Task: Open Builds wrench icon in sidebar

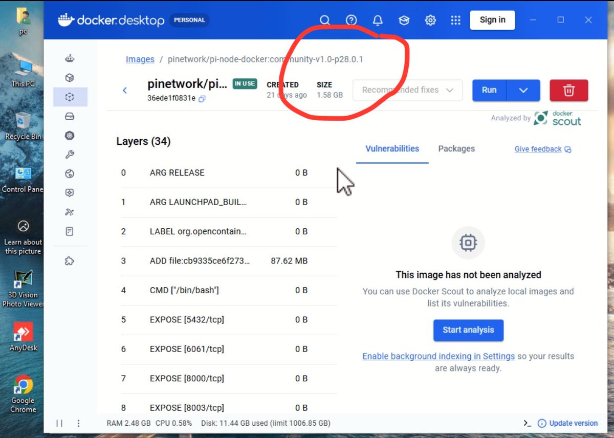Action: 70,155
